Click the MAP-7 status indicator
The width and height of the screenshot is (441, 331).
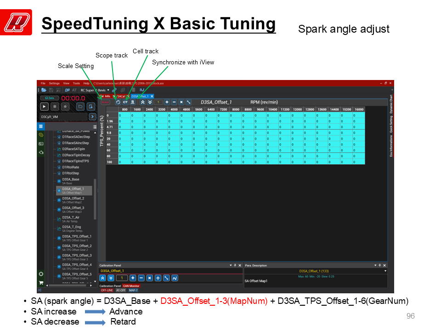pos(133,291)
